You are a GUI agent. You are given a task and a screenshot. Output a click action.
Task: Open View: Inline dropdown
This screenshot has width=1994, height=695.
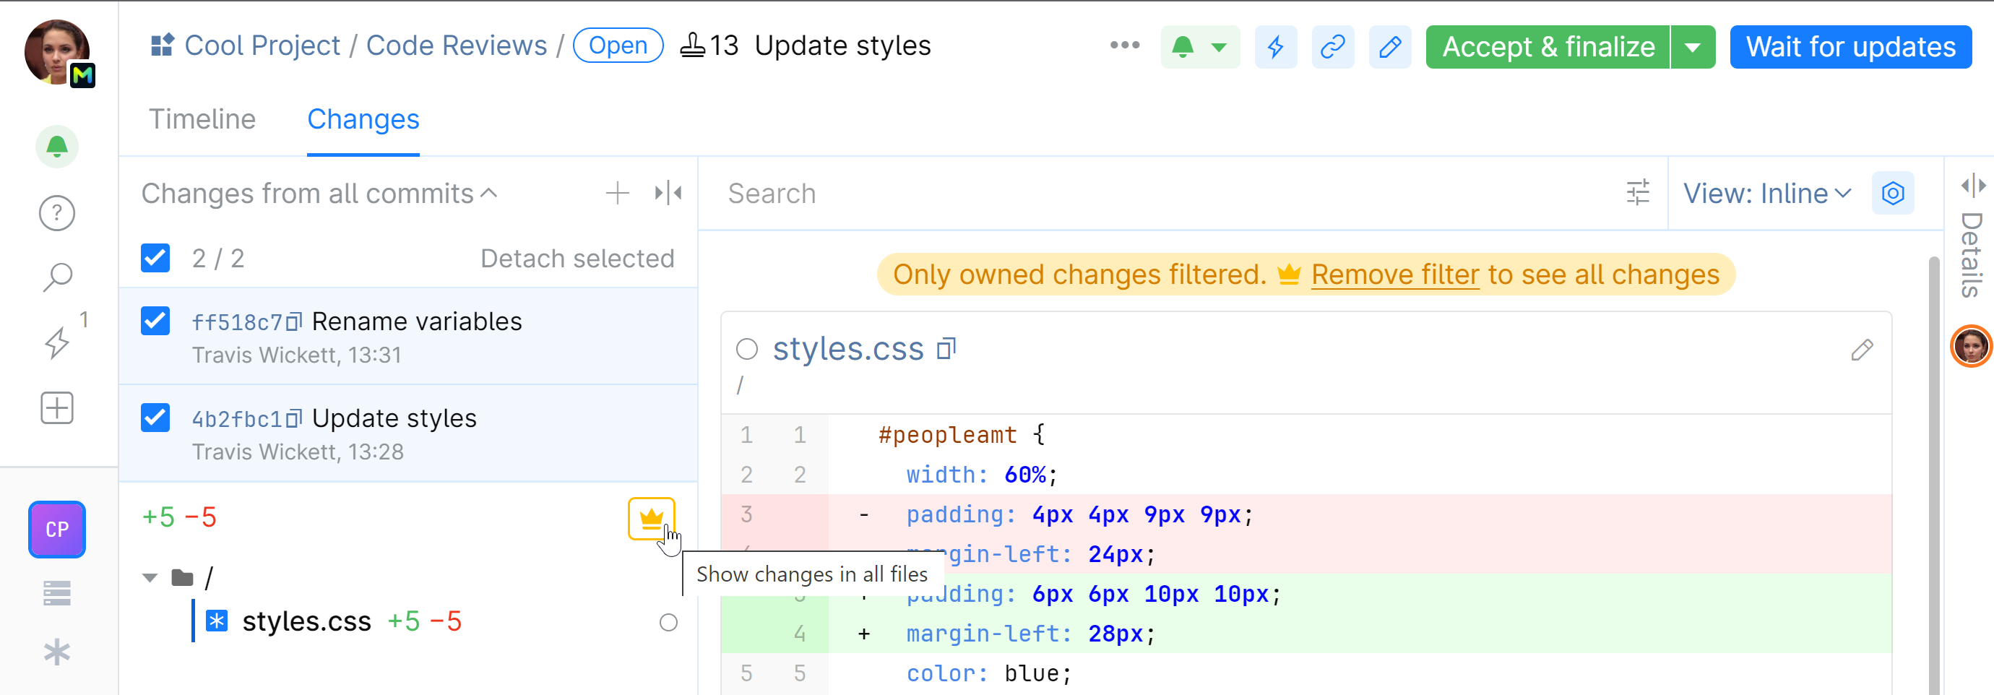[1767, 194]
